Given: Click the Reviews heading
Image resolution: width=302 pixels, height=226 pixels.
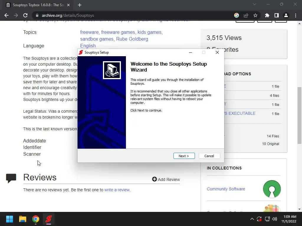Looking at the screenshot, I should click(x=40, y=177).
